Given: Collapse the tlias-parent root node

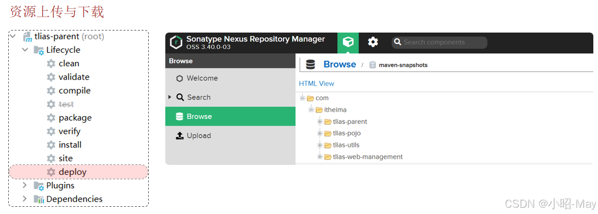Looking at the screenshot, I should [x=12, y=36].
